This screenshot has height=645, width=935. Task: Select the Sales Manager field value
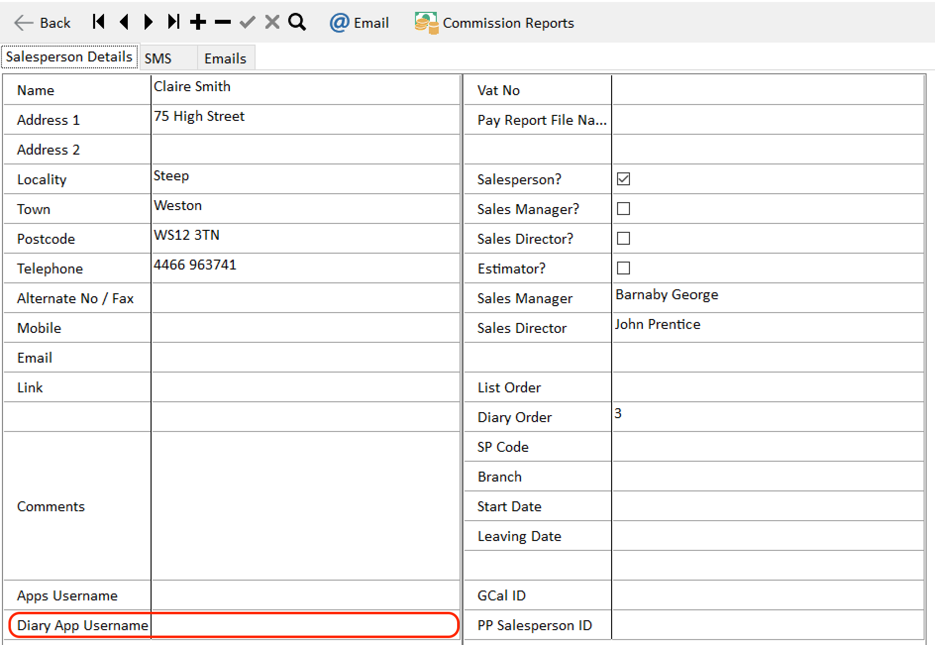(667, 295)
